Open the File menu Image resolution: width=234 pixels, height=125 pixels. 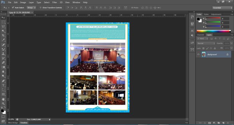point(10,2)
